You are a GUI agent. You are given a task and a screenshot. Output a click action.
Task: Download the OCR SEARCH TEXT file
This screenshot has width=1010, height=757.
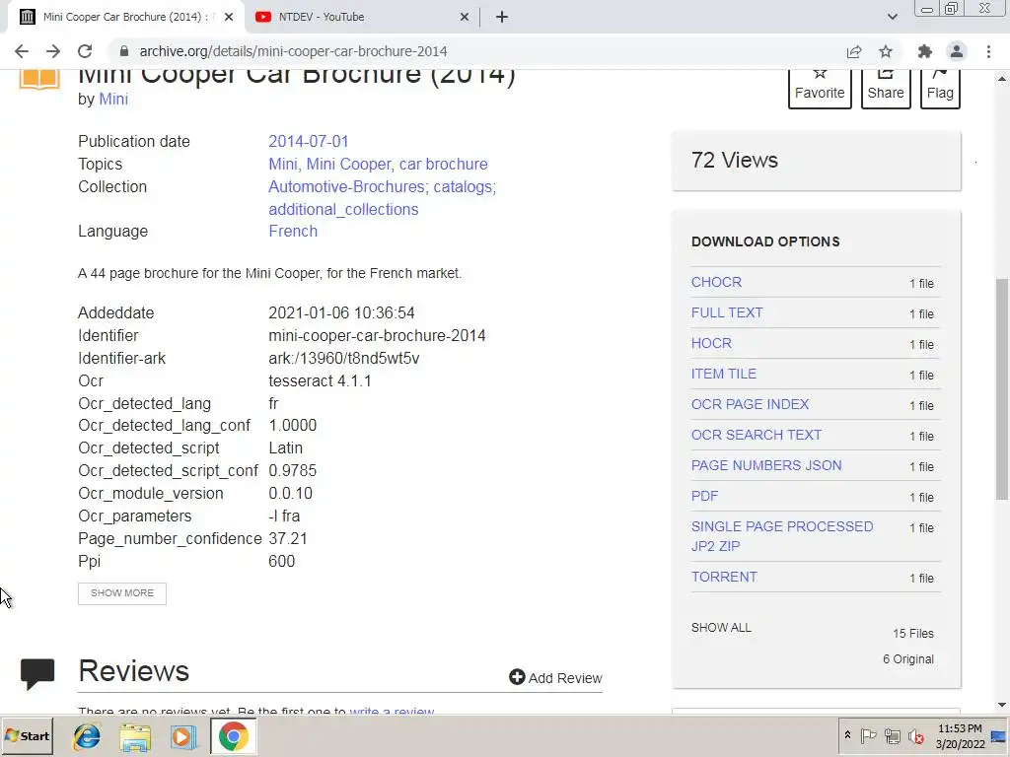757,435
